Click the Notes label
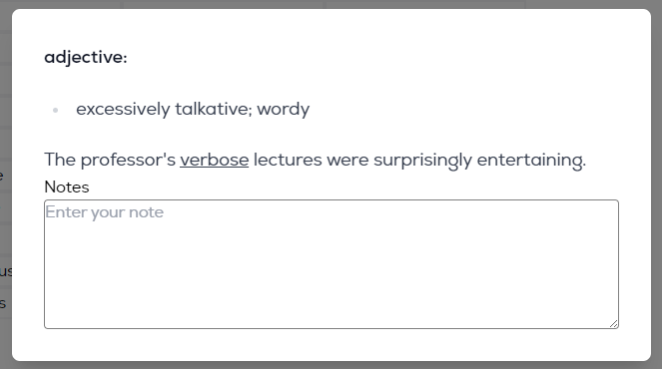Image resolution: width=662 pixels, height=369 pixels. (67, 186)
